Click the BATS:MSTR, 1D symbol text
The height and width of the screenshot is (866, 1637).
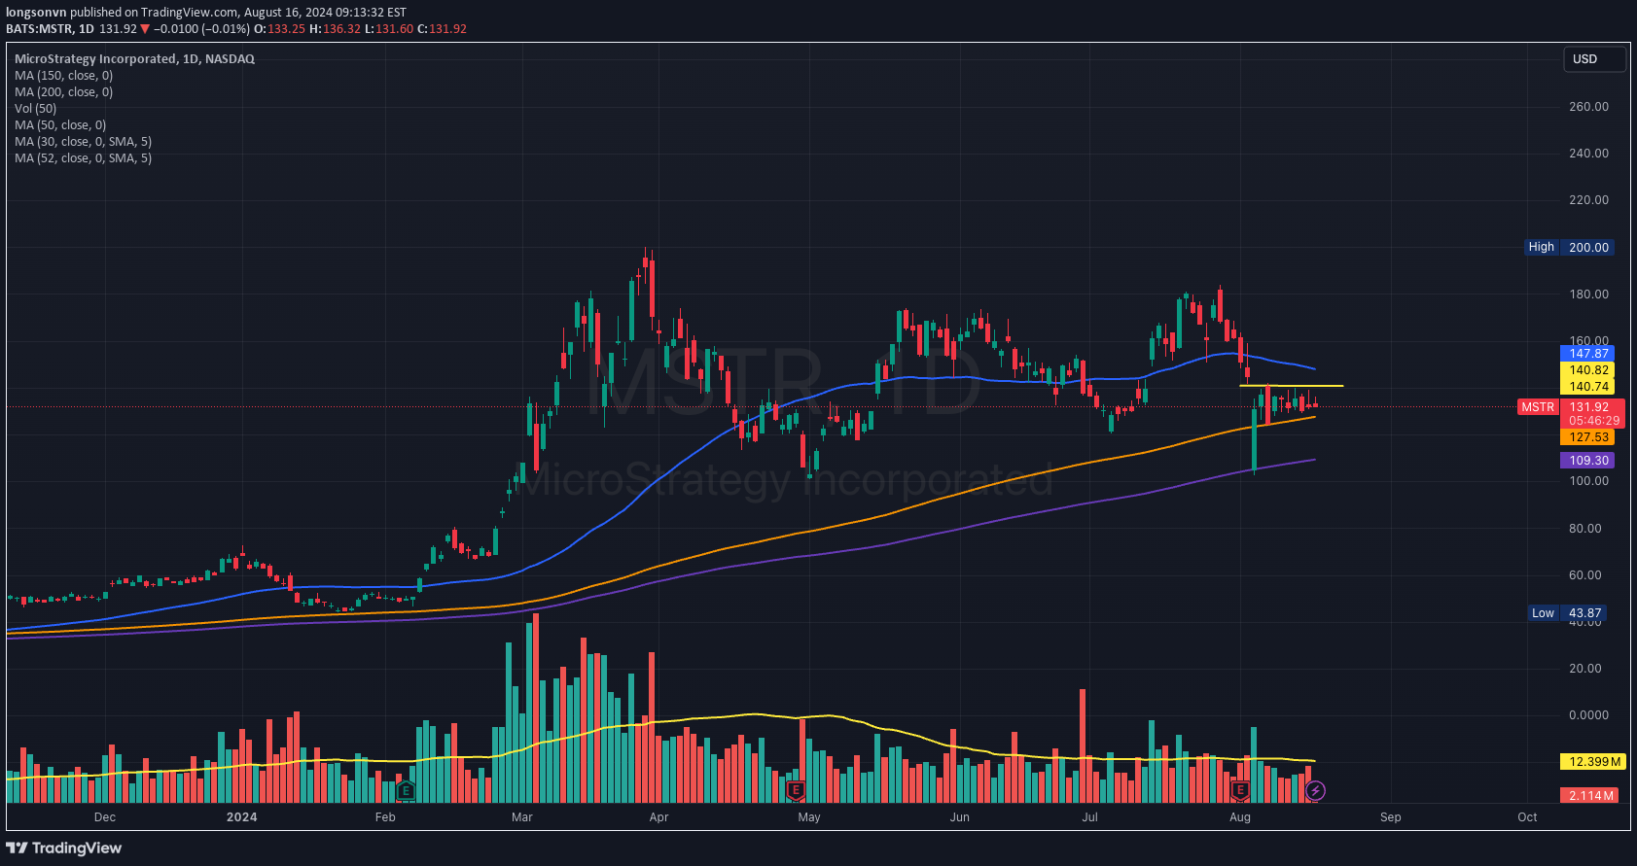click(50, 29)
